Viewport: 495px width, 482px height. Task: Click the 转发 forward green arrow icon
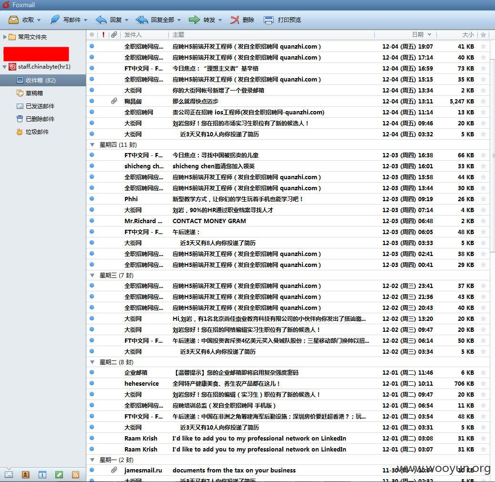pos(194,20)
